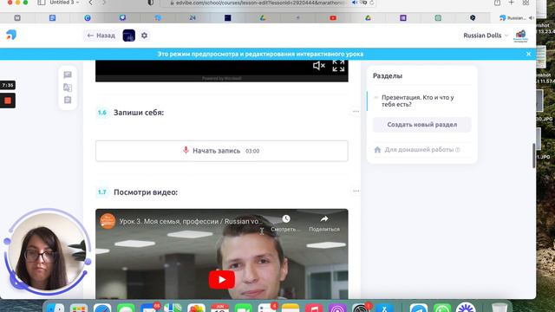Unmute the top video player
Image resolution: width=555 pixels, height=312 pixels.
[x=318, y=66]
